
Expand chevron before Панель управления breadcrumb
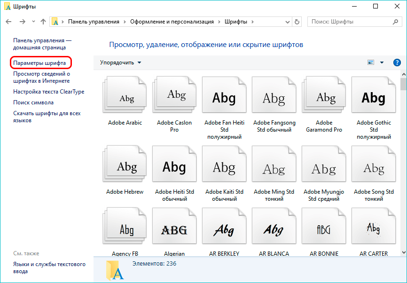[63, 22]
